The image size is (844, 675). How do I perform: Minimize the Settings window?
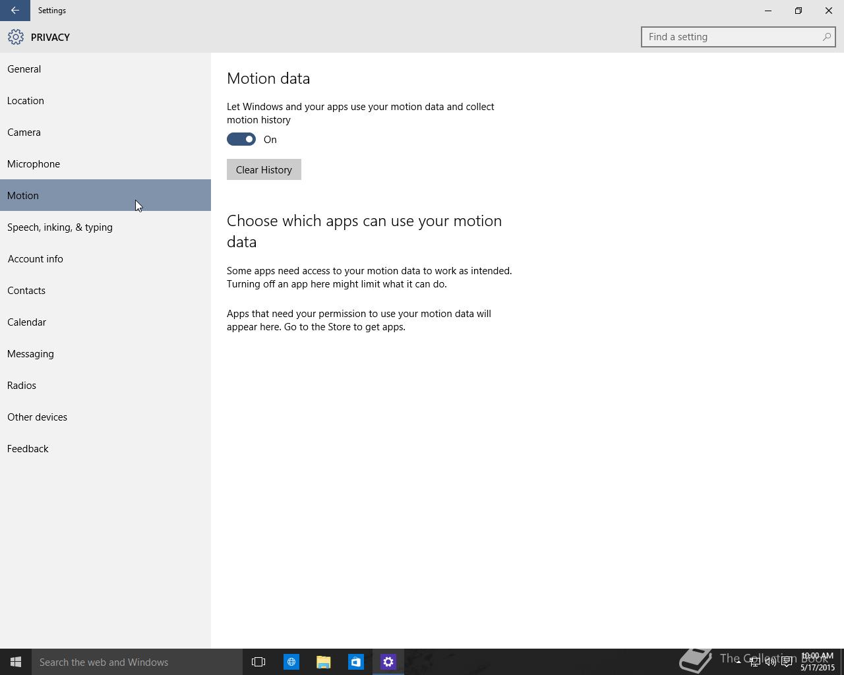point(768,11)
